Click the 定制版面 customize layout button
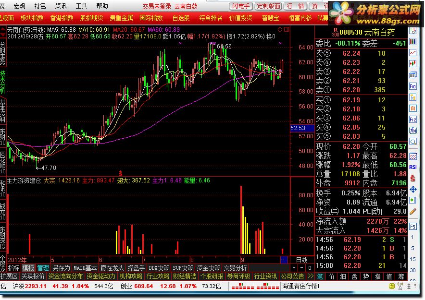 [x=268, y=6]
